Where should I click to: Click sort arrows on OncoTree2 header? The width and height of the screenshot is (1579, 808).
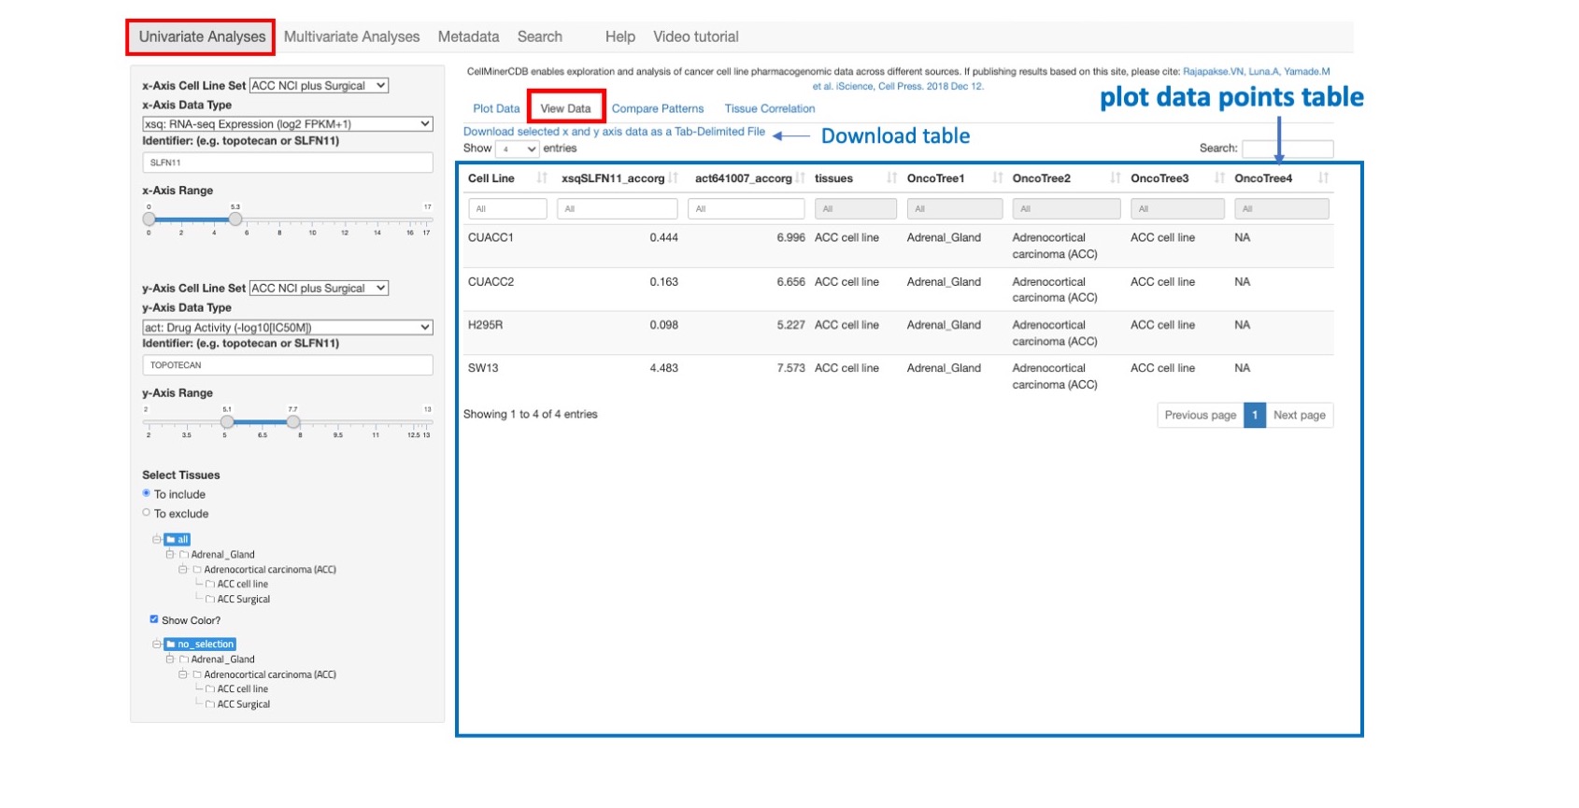coord(1115,178)
